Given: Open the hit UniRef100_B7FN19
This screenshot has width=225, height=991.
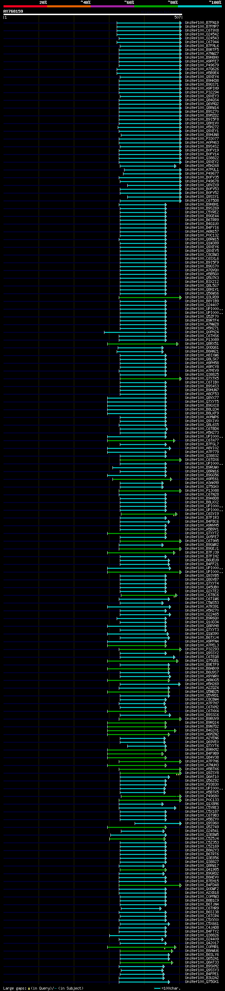Looking at the screenshot, I should pyautogui.click(x=202, y=23).
